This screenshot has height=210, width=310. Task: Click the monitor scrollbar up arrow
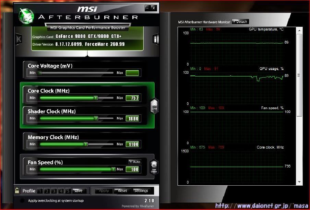tap(299, 31)
